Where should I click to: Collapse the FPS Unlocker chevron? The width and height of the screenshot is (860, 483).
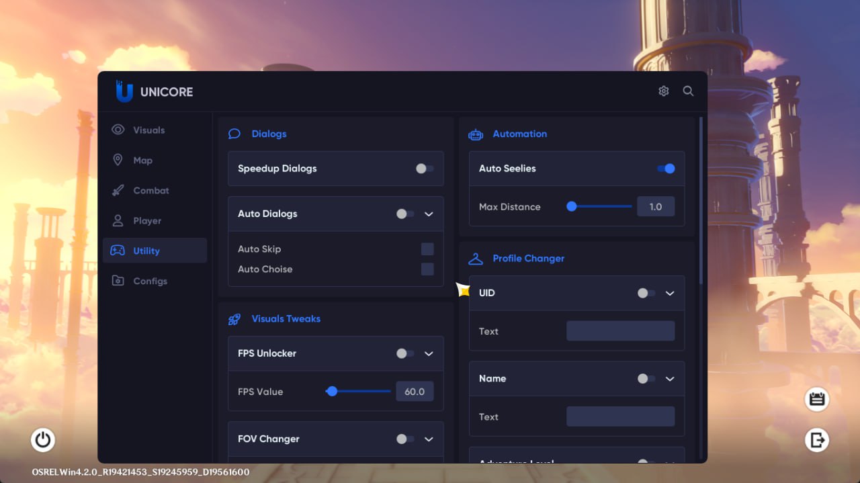tap(429, 353)
